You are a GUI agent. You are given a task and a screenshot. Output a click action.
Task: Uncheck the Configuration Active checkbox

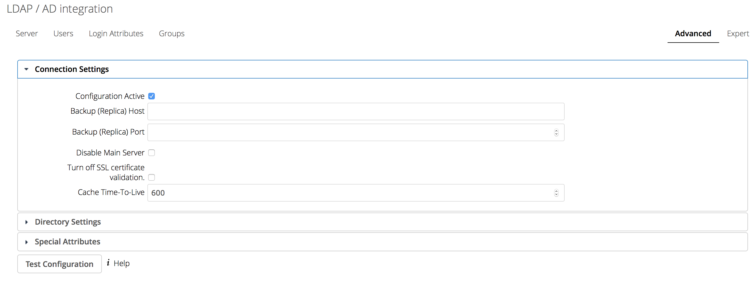click(x=152, y=96)
